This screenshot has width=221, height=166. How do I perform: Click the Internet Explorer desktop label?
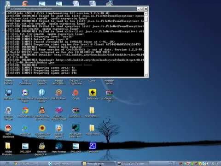8,82
